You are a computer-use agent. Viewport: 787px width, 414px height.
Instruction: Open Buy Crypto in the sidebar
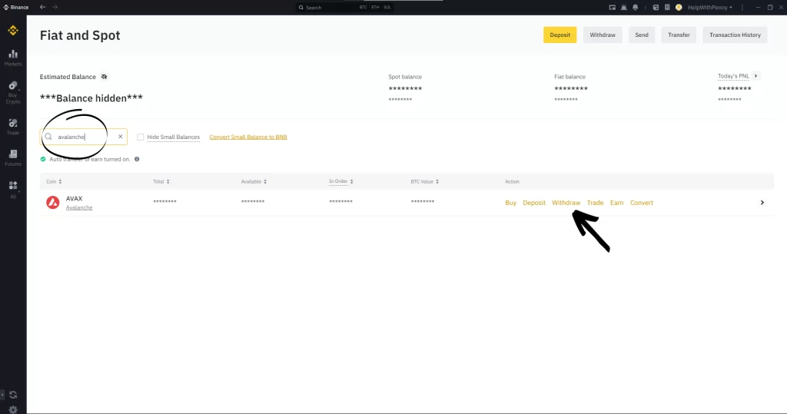click(x=13, y=92)
